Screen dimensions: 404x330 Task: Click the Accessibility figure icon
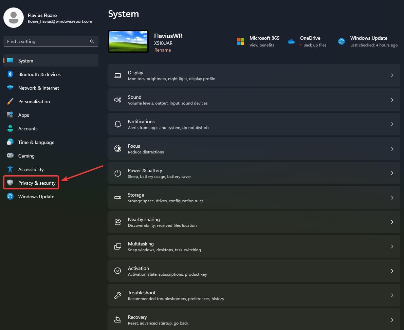pos(10,169)
